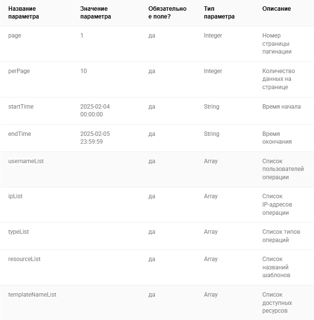314x320 pixels.
Task: Click 'Список доступных ресурсов' description text
Action: 277,302
